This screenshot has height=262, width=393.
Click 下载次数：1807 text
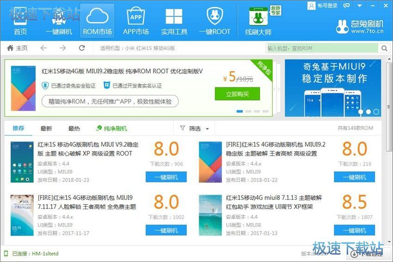click(355, 217)
